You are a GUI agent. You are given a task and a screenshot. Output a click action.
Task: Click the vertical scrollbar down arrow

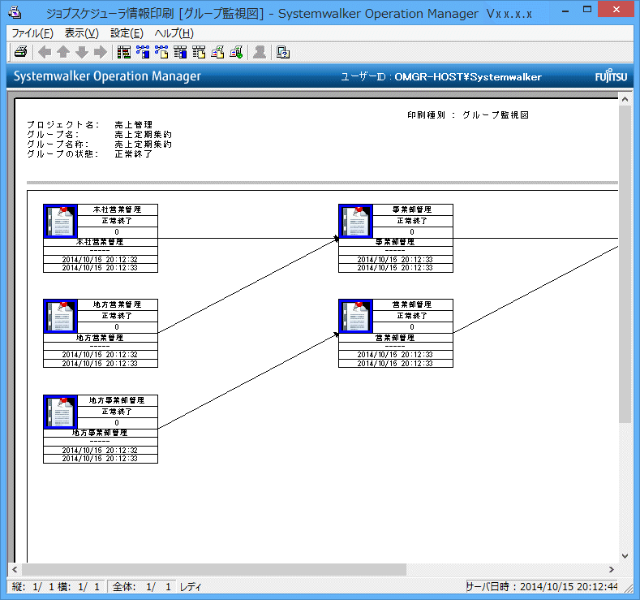point(625,556)
